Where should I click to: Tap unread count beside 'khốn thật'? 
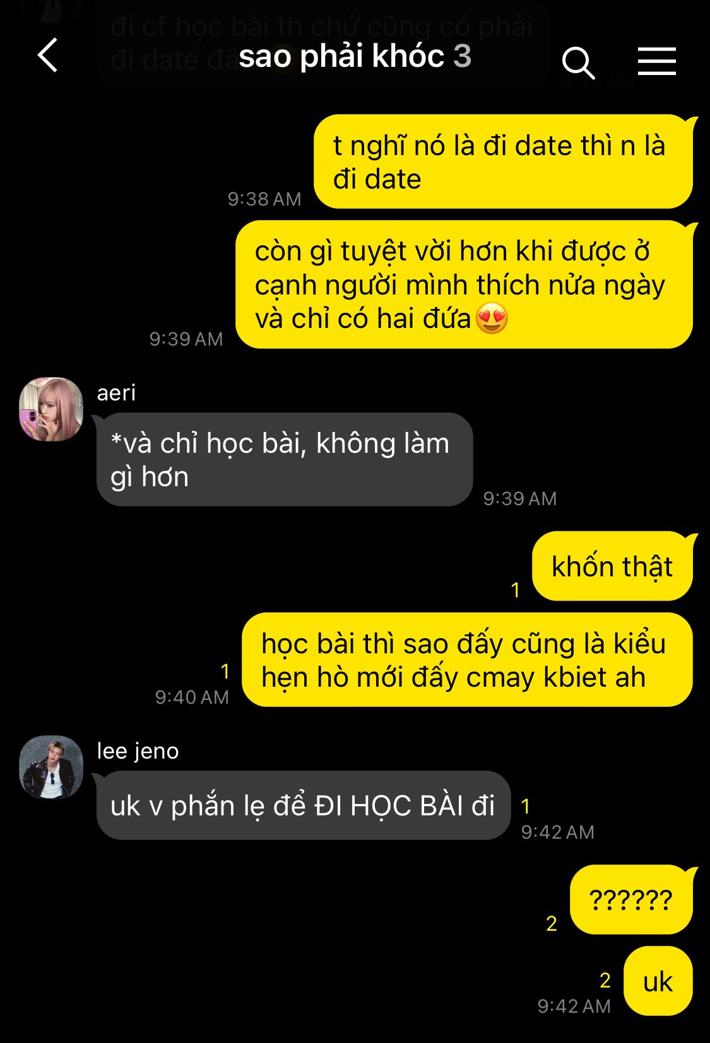(516, 590)
